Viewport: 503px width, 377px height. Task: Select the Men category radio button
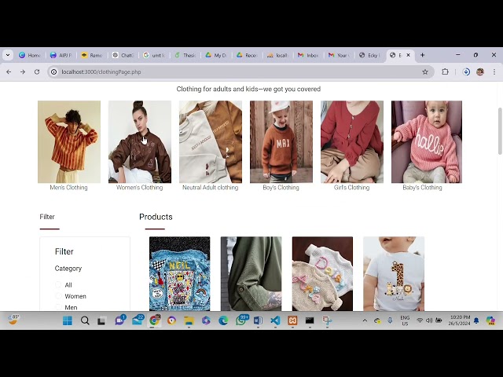coord(58,307)
